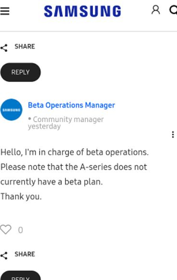Click the partially visible REPLY button after the comment

(21, 275)
